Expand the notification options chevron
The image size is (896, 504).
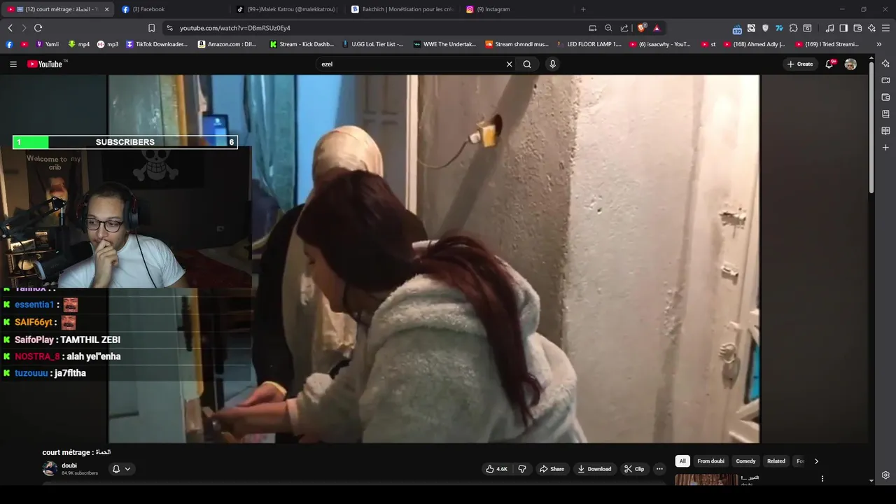[x=127, y=469]
